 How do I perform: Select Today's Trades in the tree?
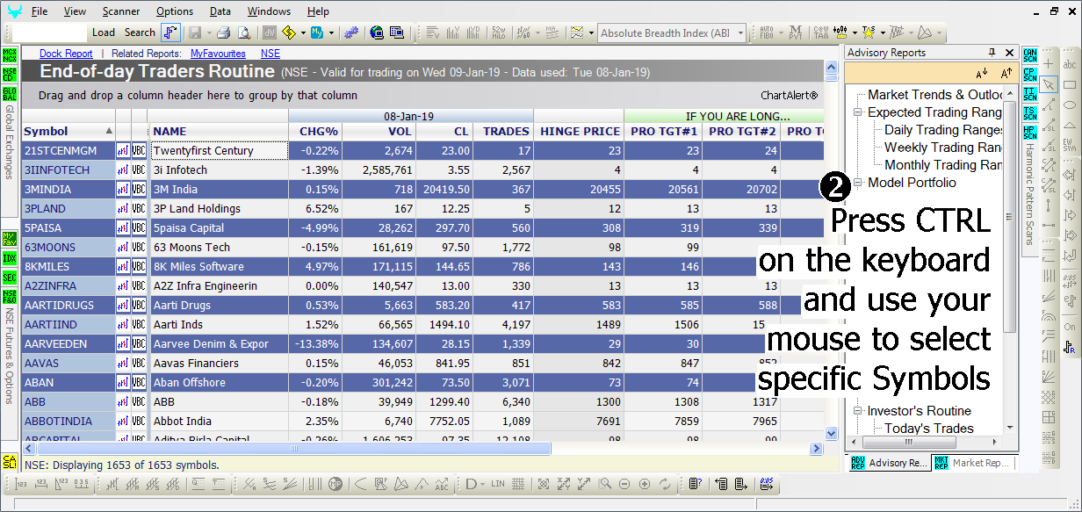click(929, 429)
